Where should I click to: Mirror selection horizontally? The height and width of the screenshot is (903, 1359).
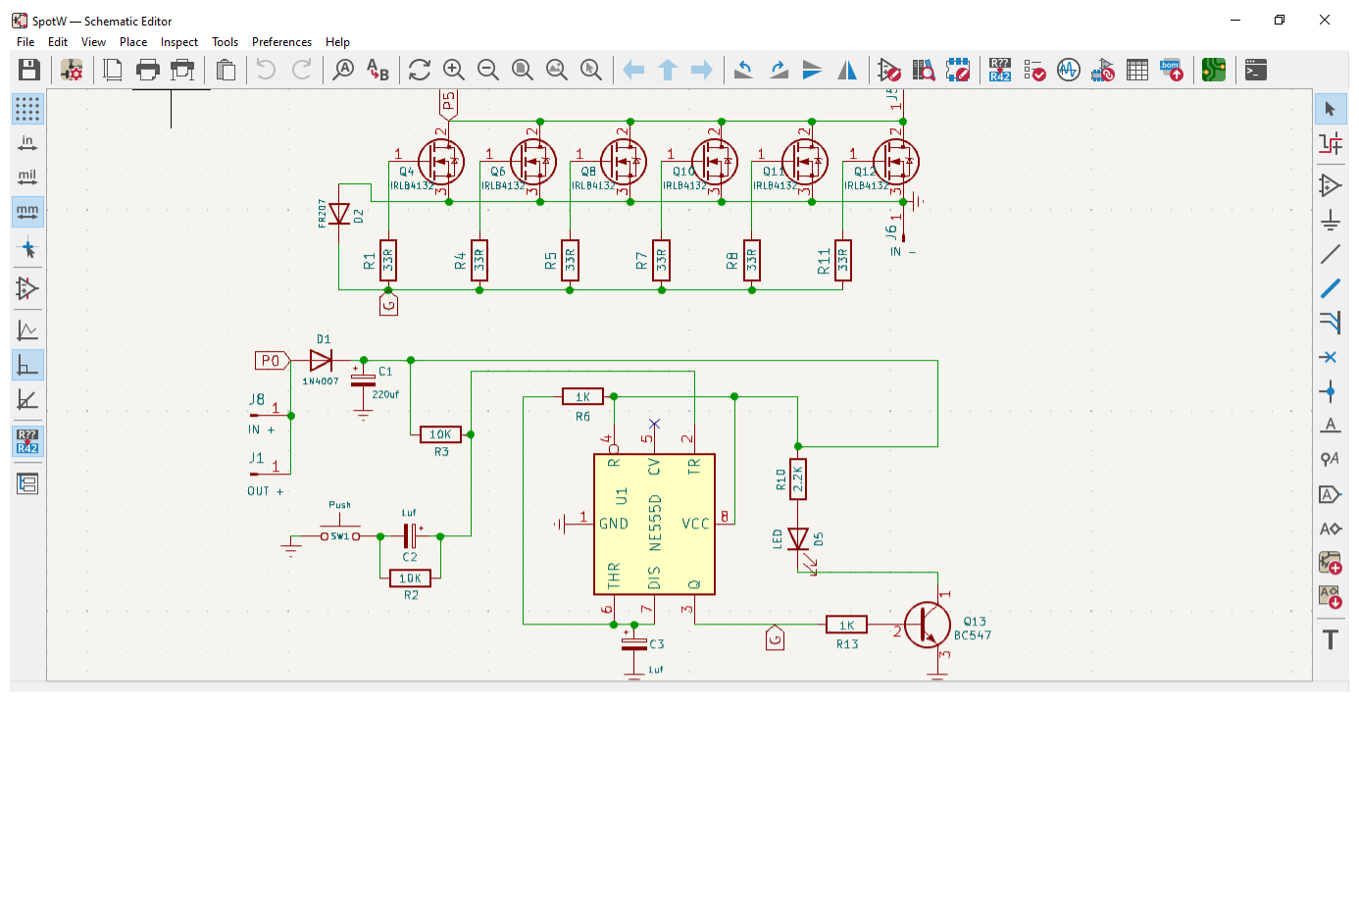coord(847,70)
